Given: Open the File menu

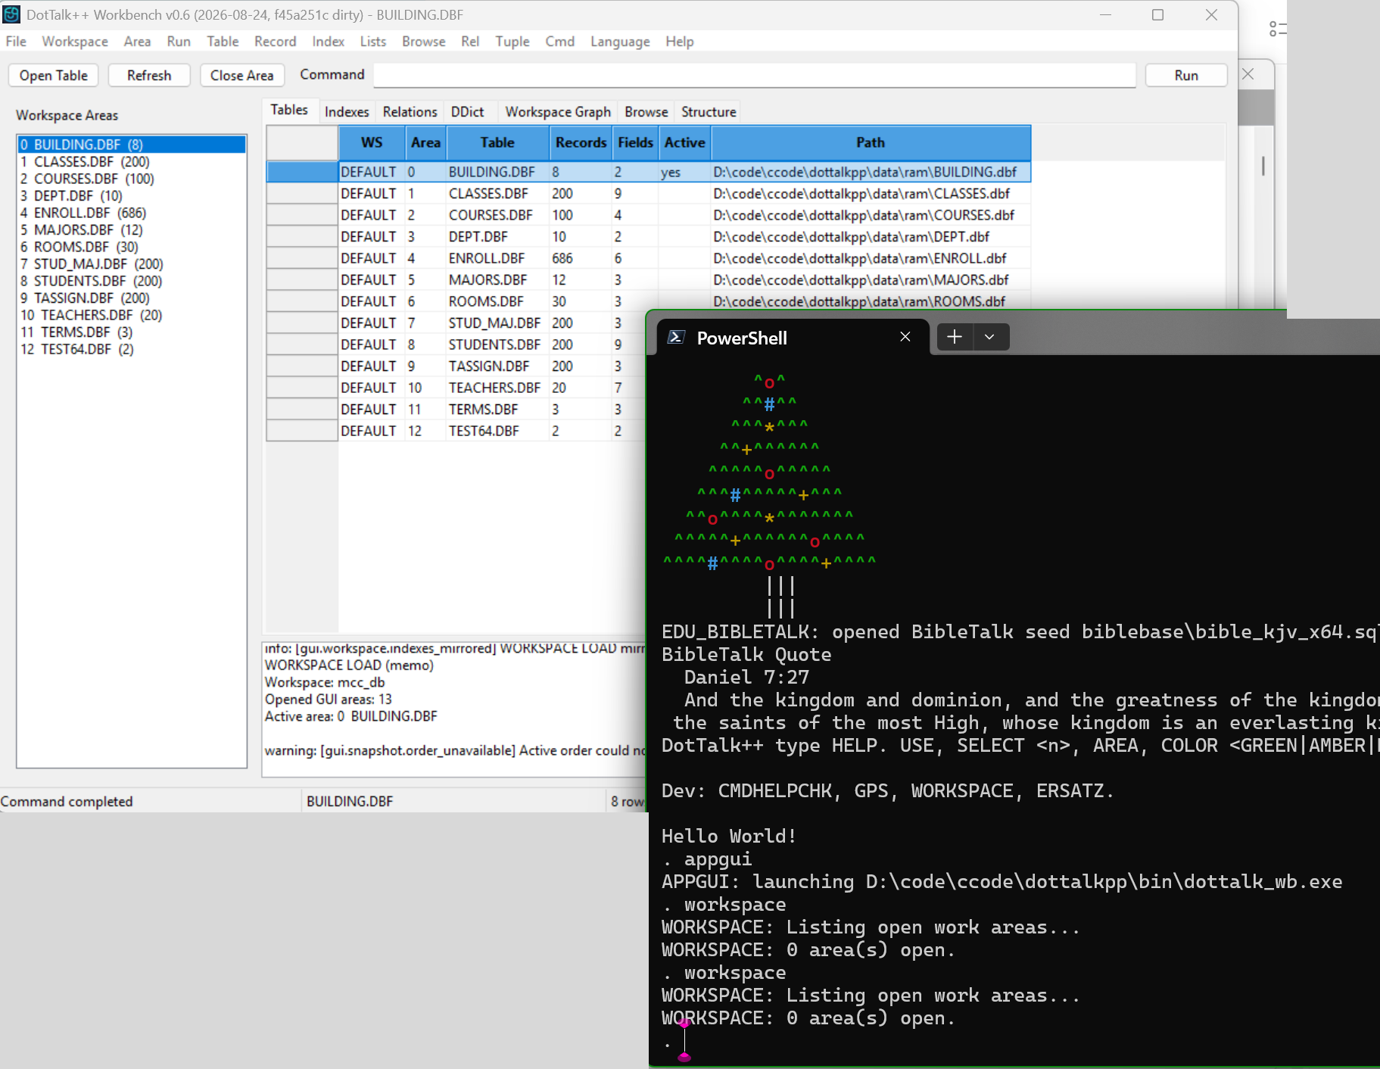Looking at the screenshot, I should (x=16, y=41).
